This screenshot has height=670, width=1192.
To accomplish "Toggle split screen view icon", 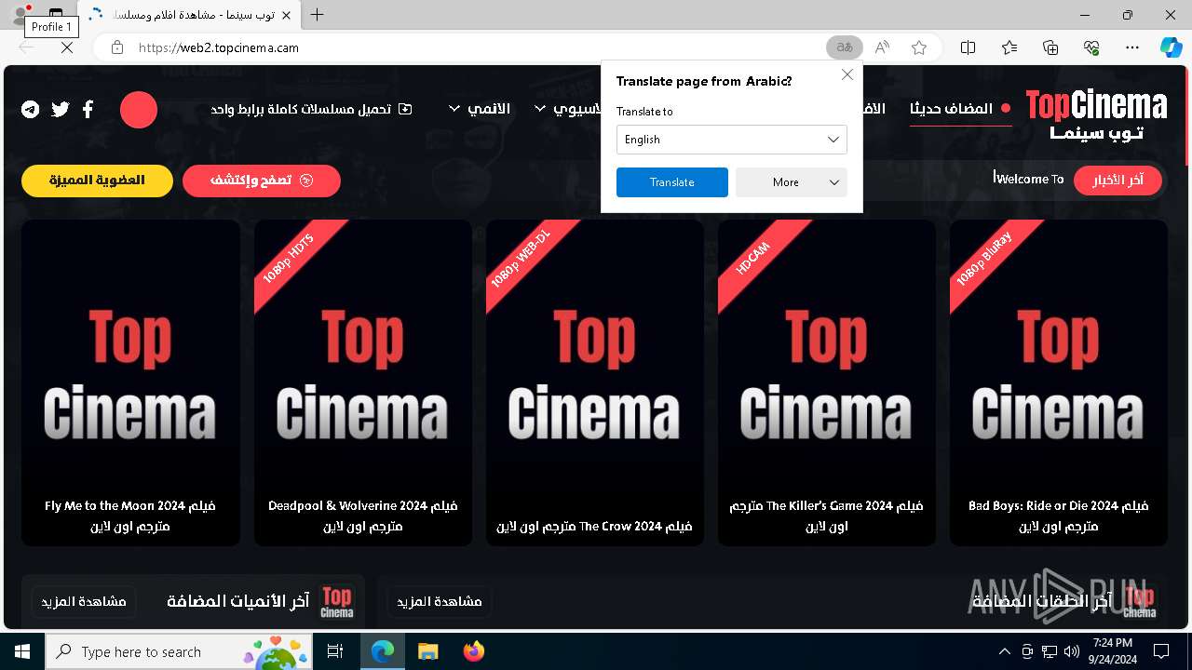I will click(x=968, y=47).
